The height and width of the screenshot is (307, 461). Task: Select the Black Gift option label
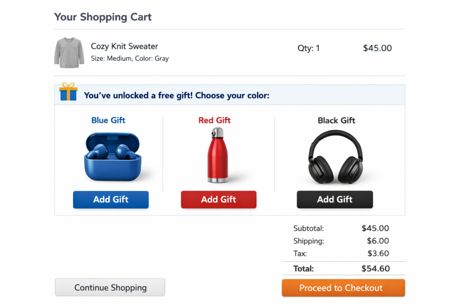(x=336, y=120)
